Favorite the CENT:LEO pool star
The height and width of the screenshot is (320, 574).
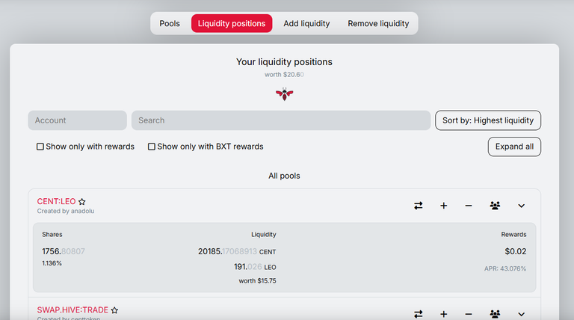point(82,202)
